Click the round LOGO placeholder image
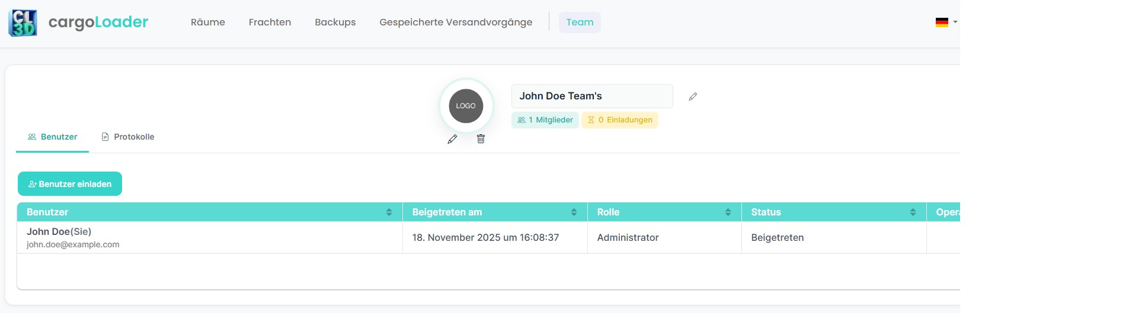The image size is (1129, 313). [466, 106]
